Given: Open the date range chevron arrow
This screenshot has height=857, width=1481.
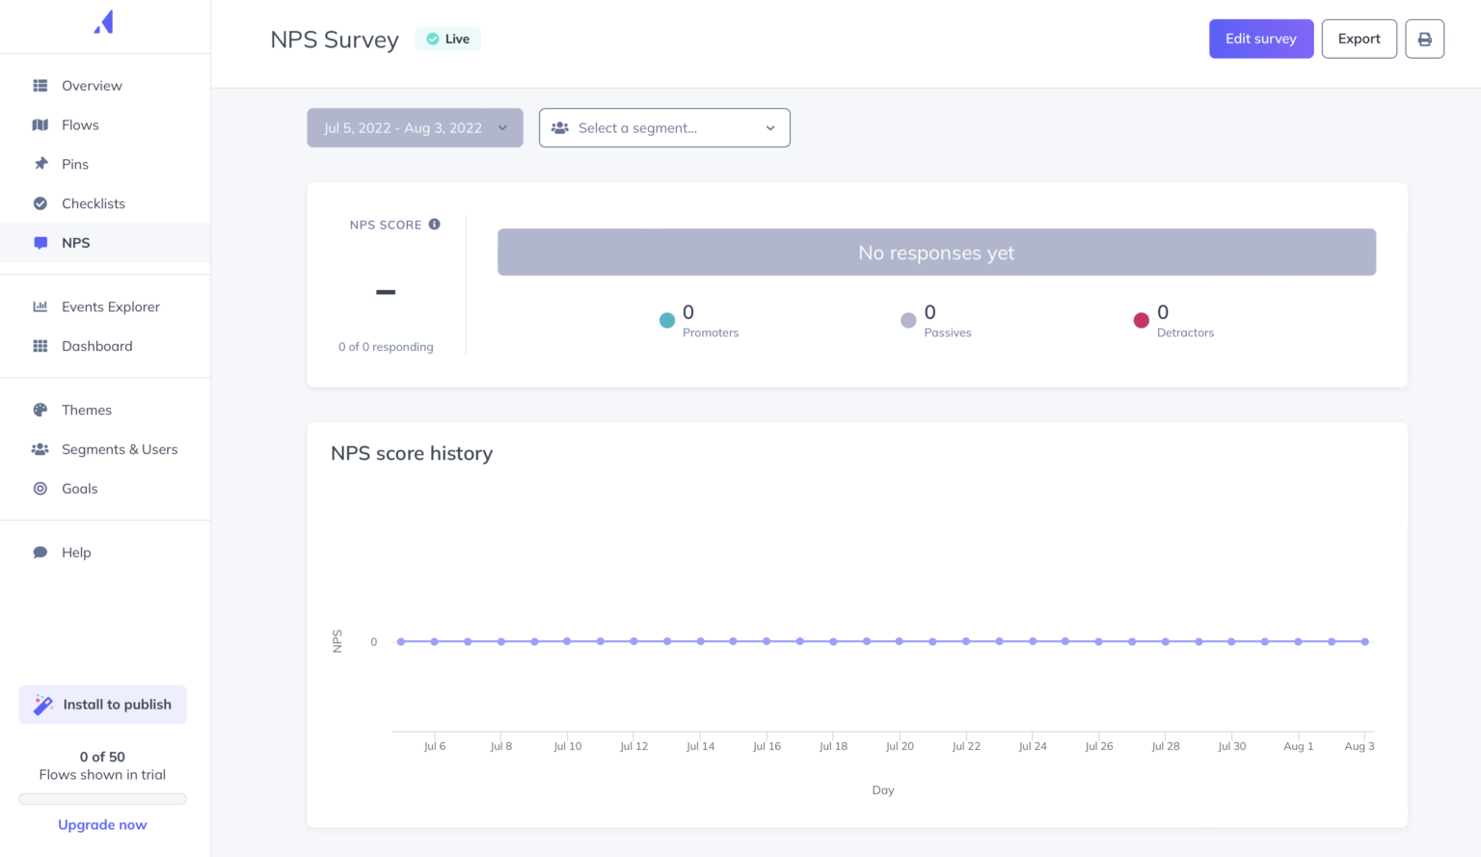Looking at the screenshot, I should pos(501,127).
